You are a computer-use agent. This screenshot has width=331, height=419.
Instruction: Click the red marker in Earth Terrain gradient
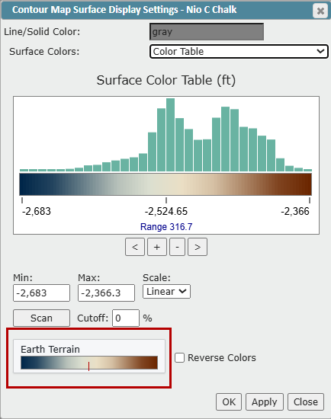(x=88, y=366)
